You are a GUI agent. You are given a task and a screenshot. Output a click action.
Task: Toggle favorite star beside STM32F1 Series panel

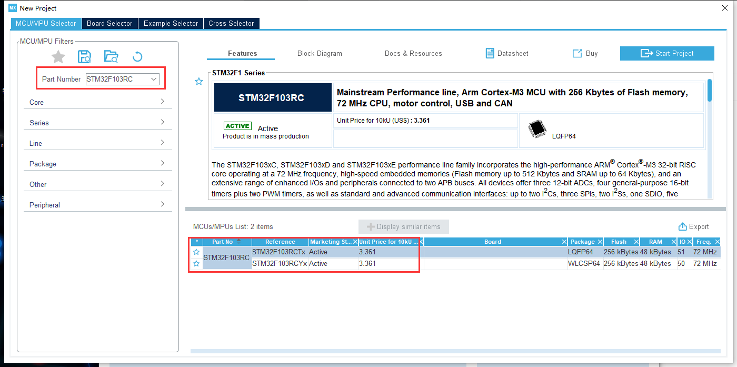tap(199, 82)
